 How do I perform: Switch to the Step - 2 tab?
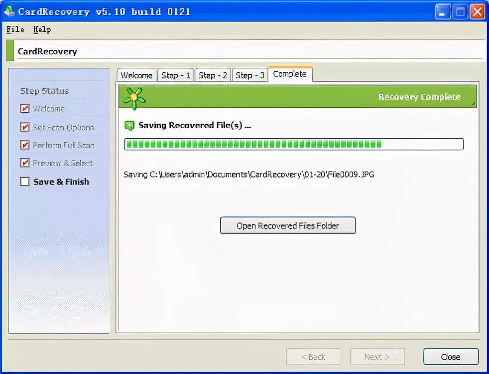click(x=213, y=75)
